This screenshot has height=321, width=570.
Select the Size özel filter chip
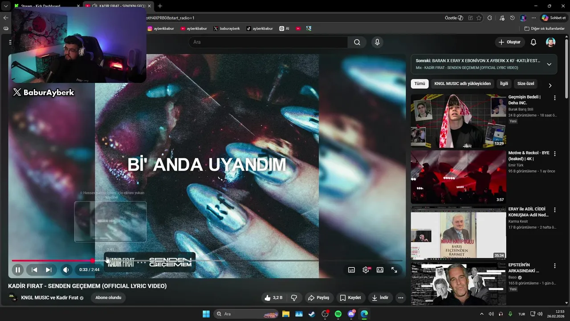[x=525, y=84]
